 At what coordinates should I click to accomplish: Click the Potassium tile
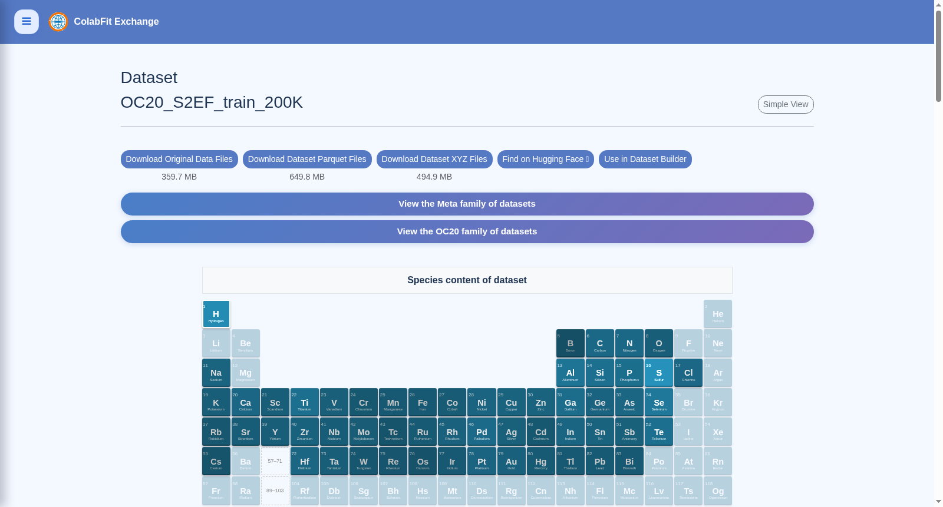(x=216, y=402)
